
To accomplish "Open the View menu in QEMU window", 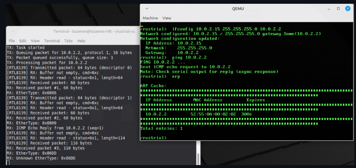I will coord(167,18).
